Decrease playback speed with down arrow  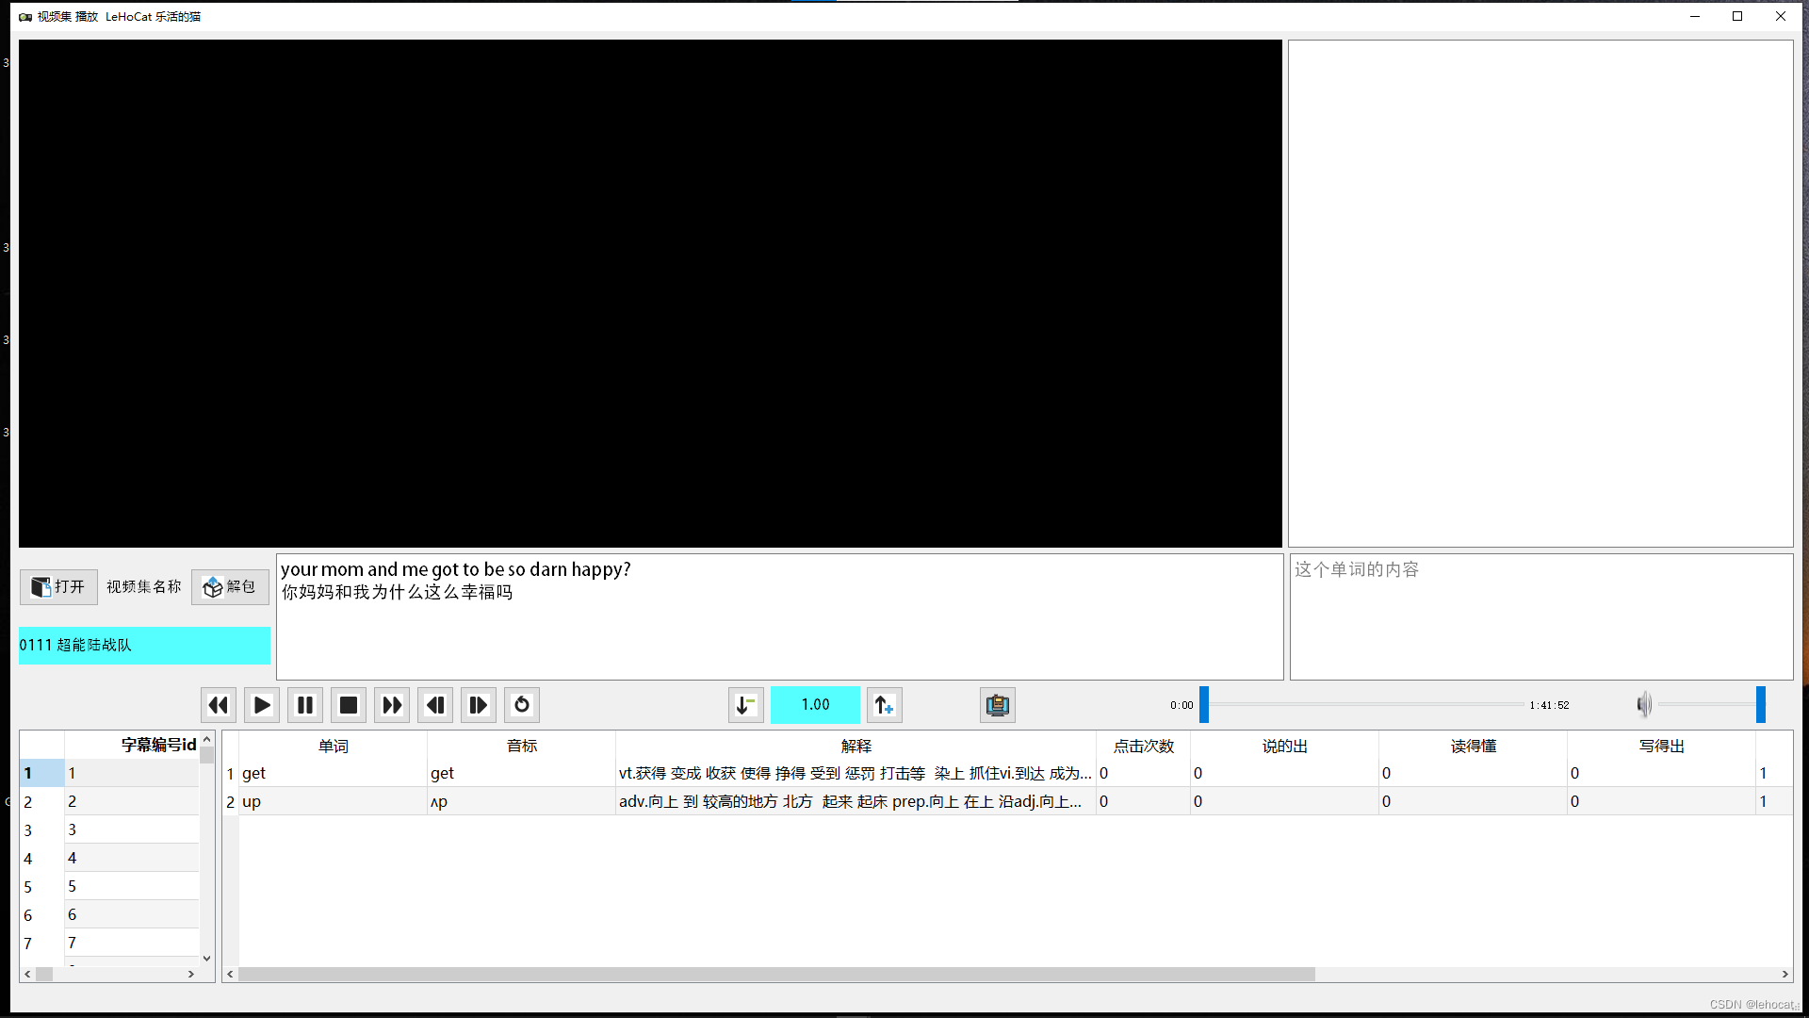click(x=745, y=705)
